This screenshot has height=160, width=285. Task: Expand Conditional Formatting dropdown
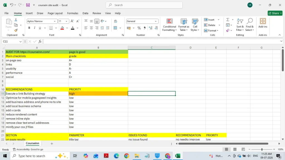point(169,25)
